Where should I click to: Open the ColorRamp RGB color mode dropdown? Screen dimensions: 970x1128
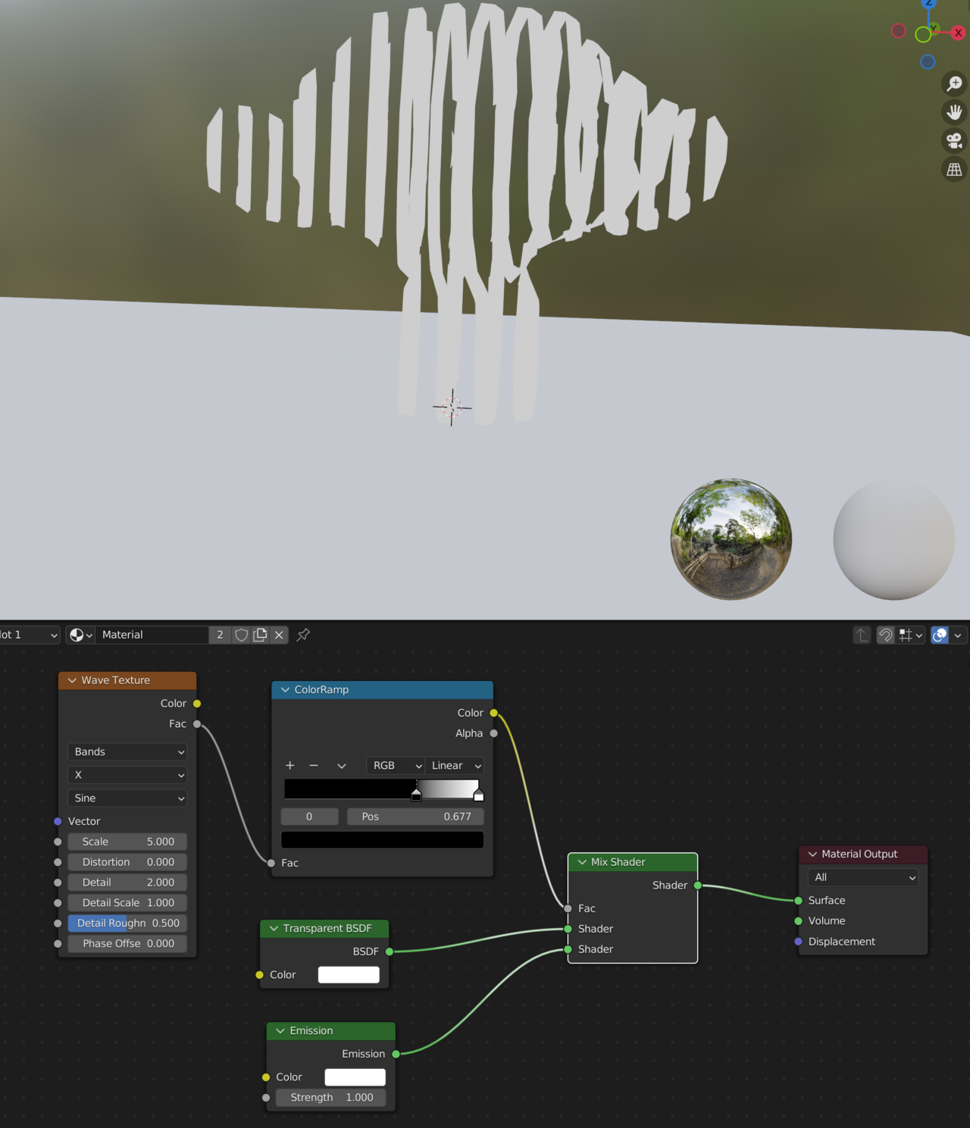396,766
